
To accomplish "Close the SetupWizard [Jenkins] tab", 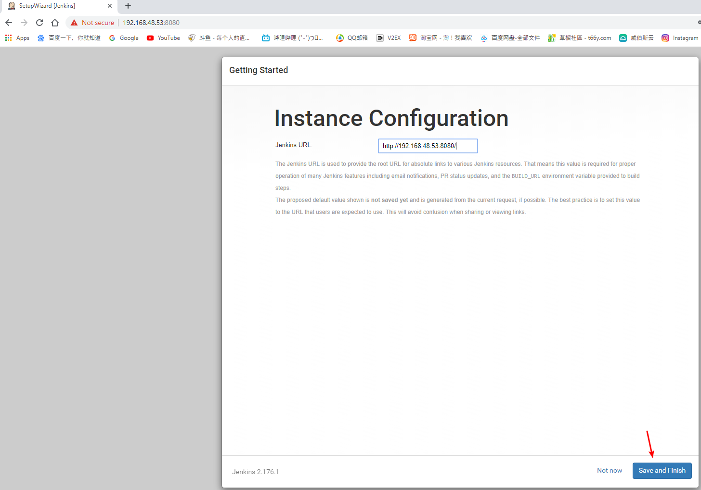I will coord(110,6).
